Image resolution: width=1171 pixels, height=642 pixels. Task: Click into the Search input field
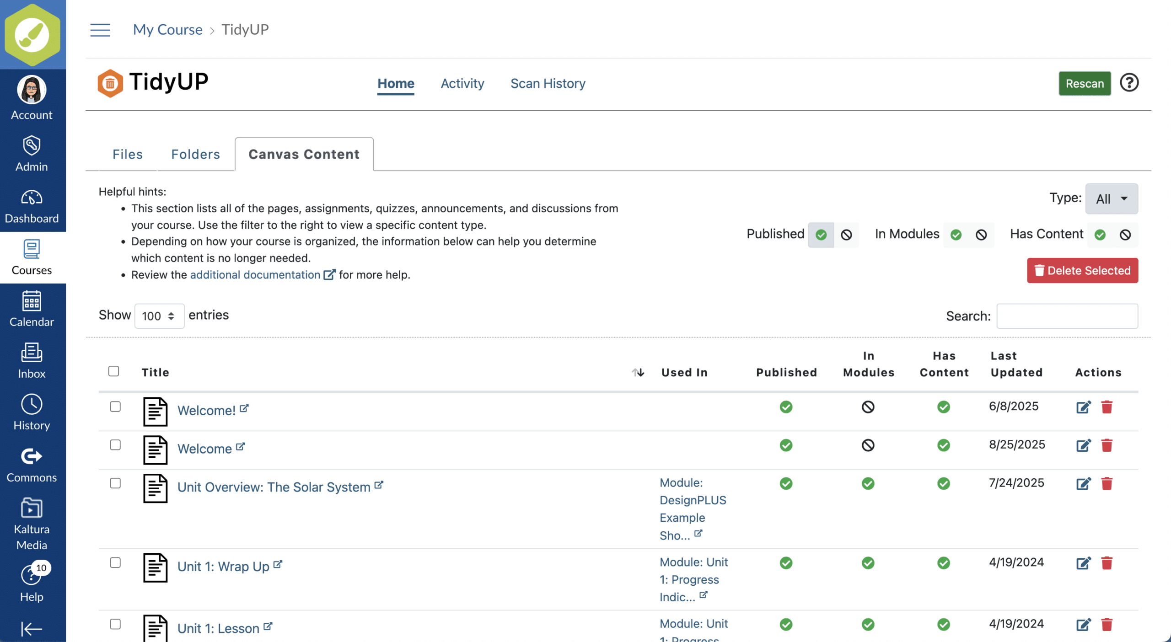click(1067, 316)
